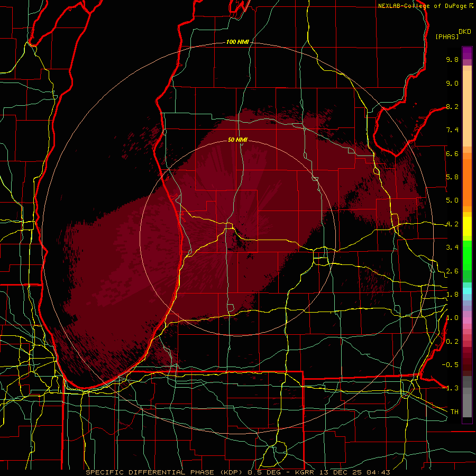The image size is (476, 476).
Task: Click the 6.6 value on the scale
Action: tap(452, 153)
